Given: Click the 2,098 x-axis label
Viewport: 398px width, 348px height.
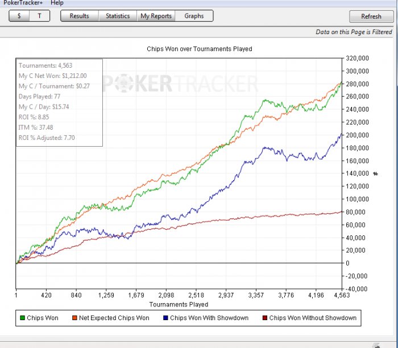Looking at the screenshot, I should pyautogui.click(x=166, y=295).
